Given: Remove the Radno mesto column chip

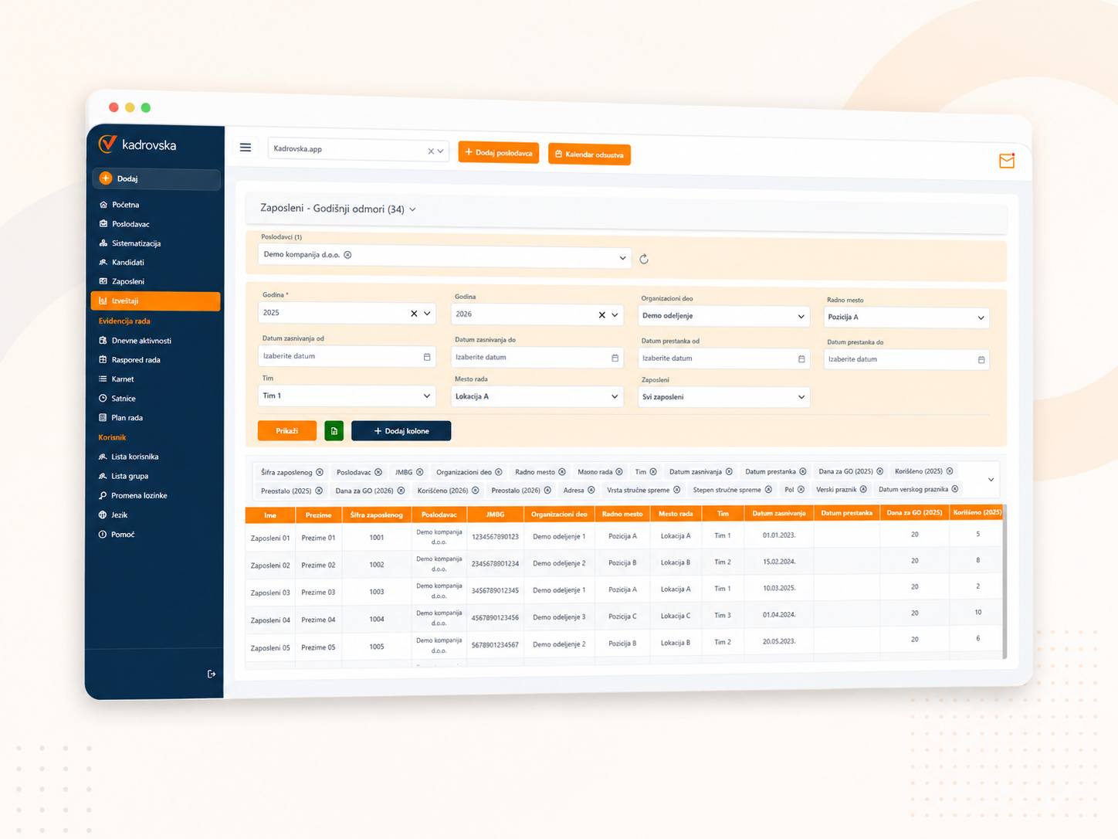Looking at the screenshot, I should pyautogui.click(x=562, y=472).
